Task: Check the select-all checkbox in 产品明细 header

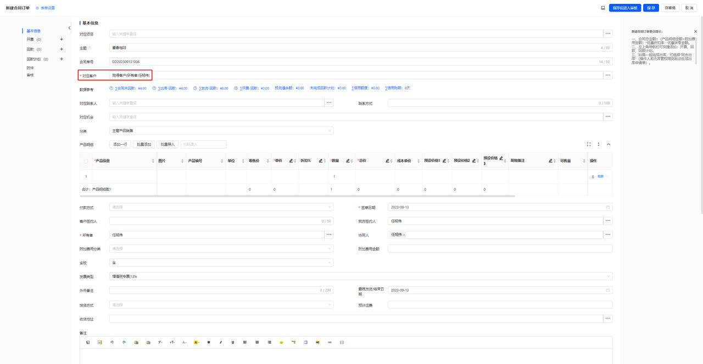Action: (86, 161)
